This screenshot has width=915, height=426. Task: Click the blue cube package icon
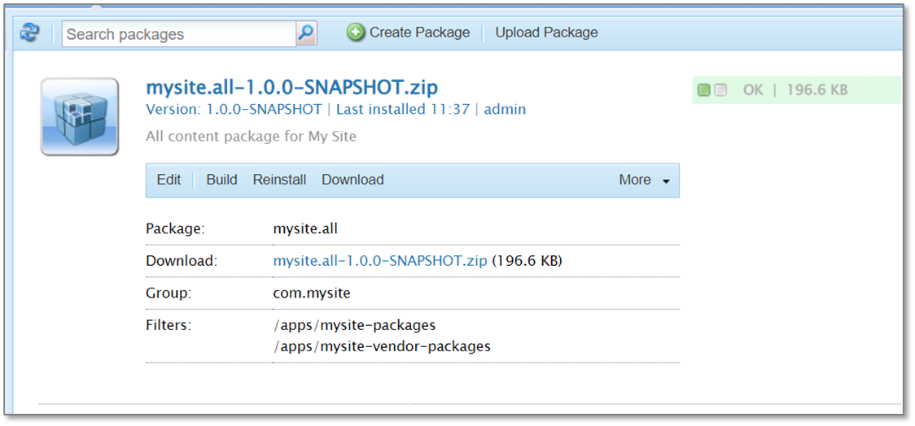tap(80, 116)
